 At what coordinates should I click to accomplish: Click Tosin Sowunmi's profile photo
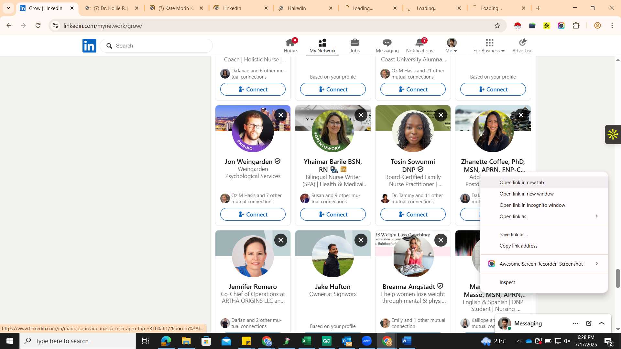(x=413, y=131)
